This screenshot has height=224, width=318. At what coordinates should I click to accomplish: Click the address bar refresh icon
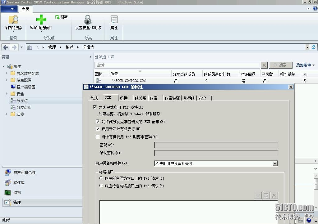pos(314,47)
